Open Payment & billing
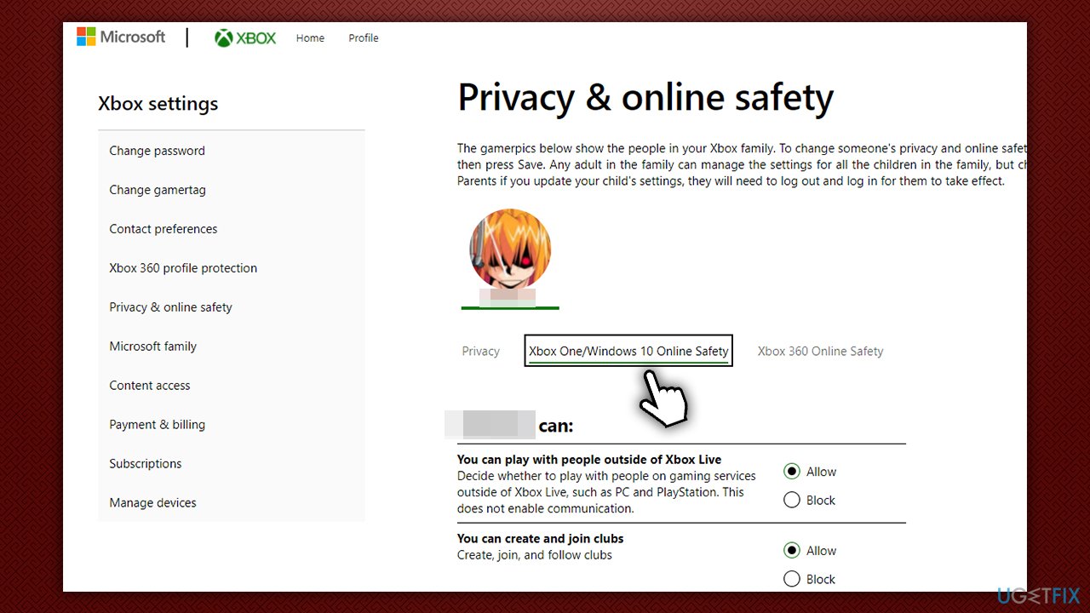The image size is (1090, 613). click(158, 425)
